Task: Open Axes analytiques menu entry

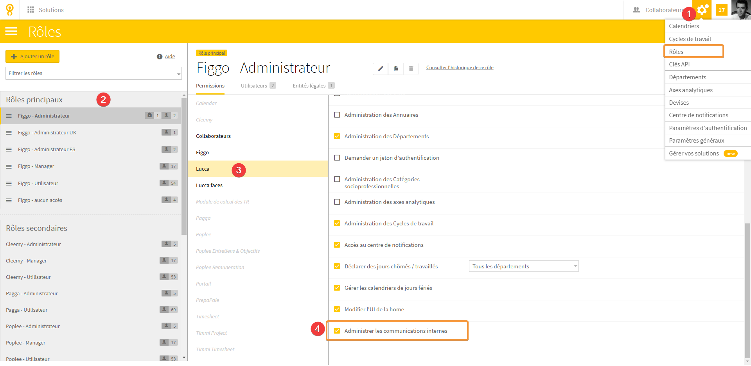Action: click(708, 90)
